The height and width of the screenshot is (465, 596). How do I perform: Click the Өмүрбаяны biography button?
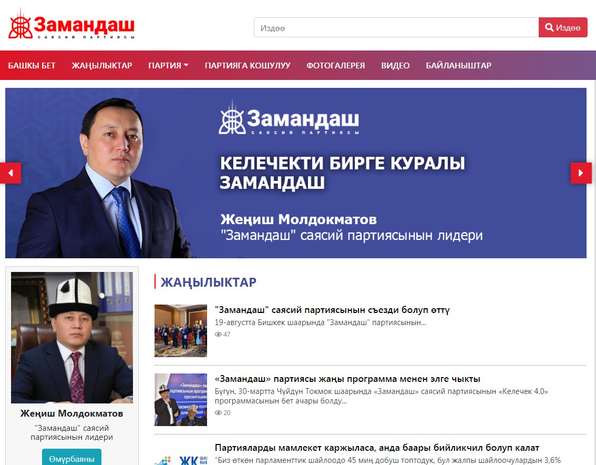coord(71,458)
